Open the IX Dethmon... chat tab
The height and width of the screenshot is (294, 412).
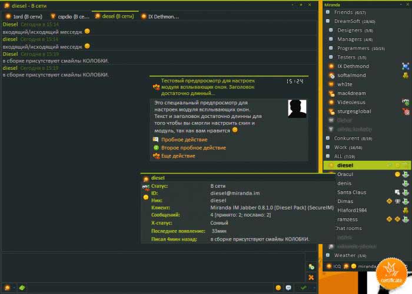[x=160, y=16]
